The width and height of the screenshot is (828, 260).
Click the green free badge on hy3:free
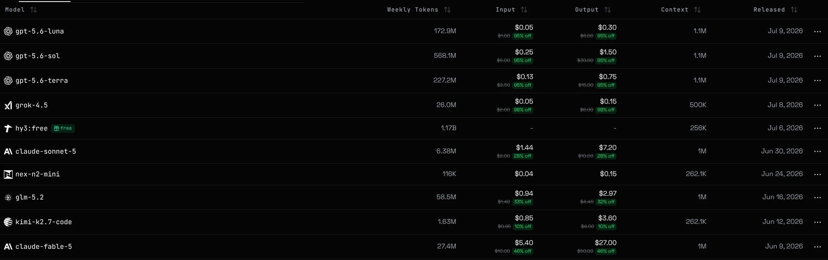[x=63, y=128]
